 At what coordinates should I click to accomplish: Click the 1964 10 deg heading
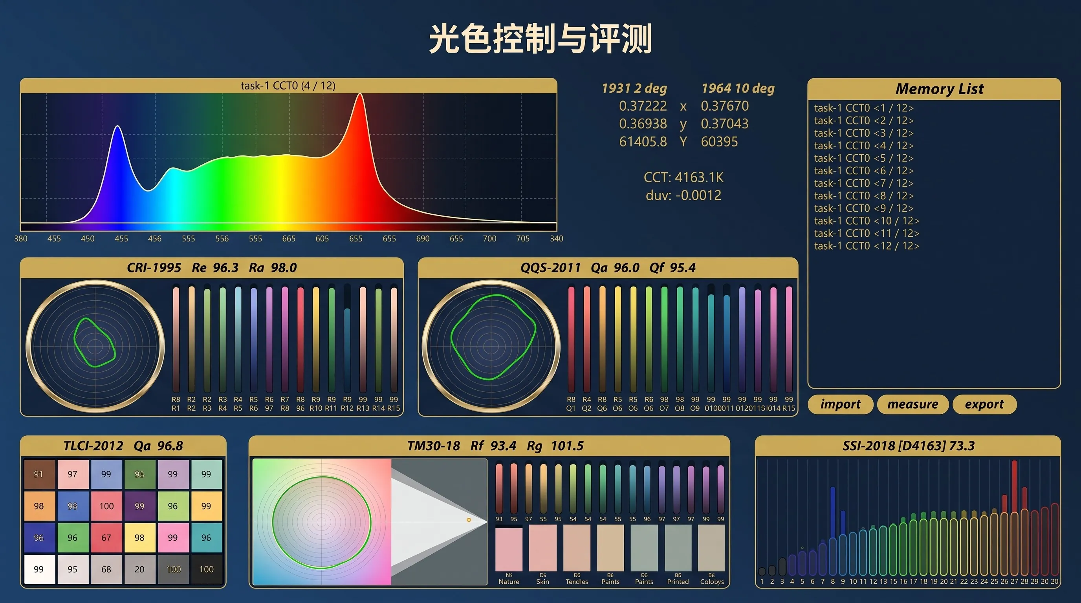(x=738, y=88)
